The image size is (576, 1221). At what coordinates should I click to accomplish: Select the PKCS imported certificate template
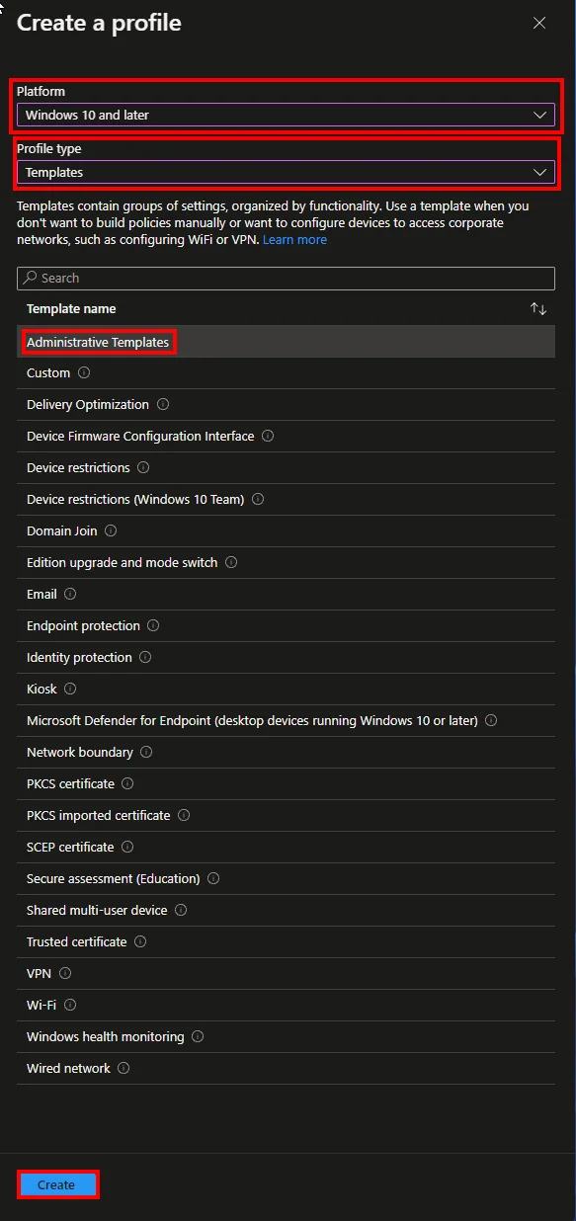click(286, 816)
